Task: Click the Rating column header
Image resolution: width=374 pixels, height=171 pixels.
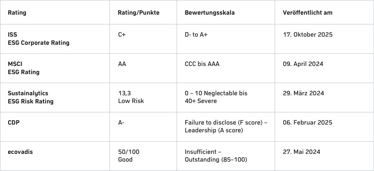Action: coord(17,13)
